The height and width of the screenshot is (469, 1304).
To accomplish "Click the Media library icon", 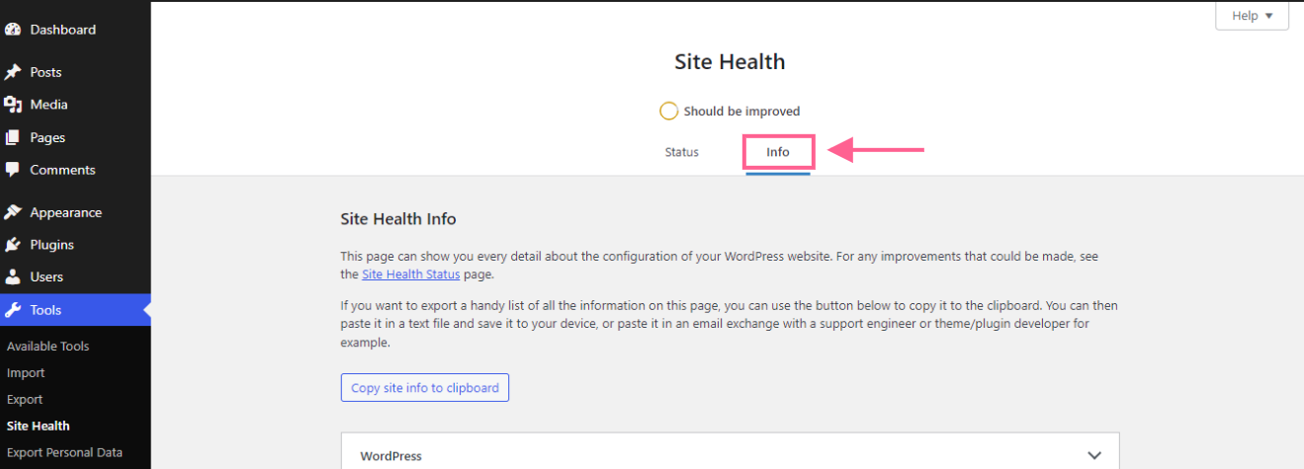I will pos(13,105).
